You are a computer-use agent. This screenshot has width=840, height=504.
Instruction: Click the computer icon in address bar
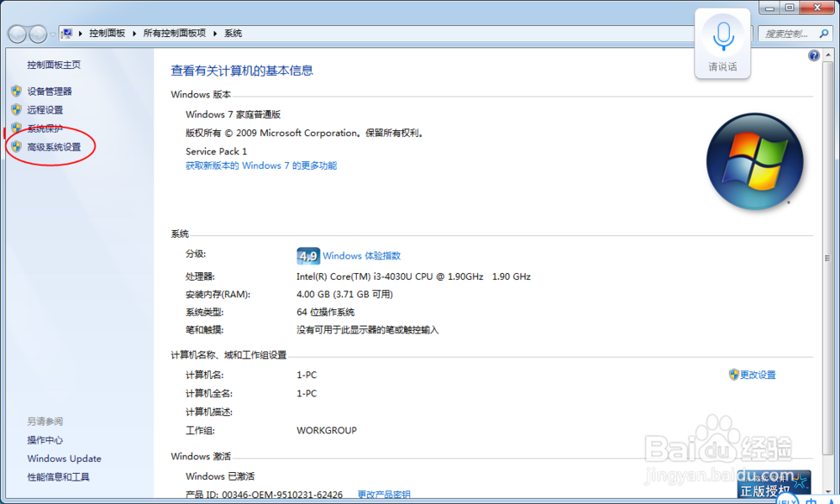[x=66, y=34]
